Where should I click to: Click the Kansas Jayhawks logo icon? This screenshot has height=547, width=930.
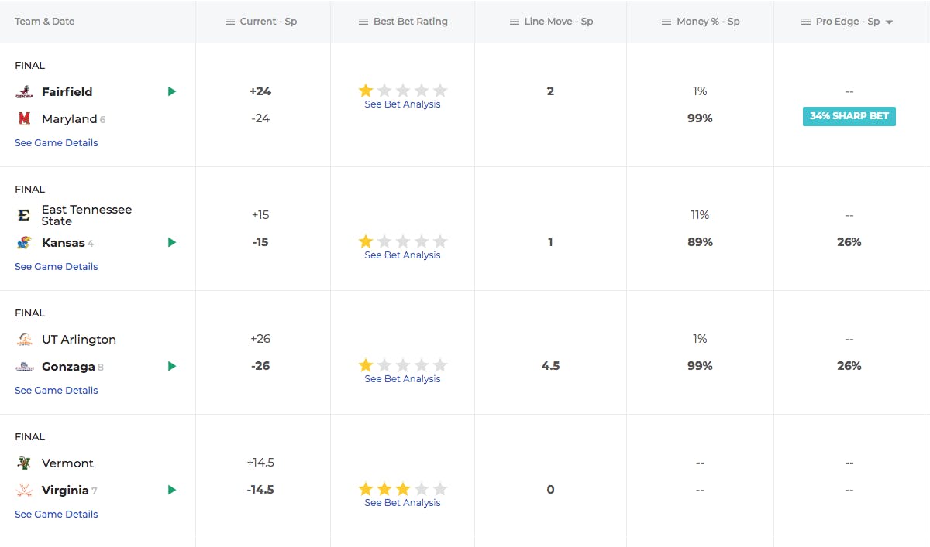point(24,243)
